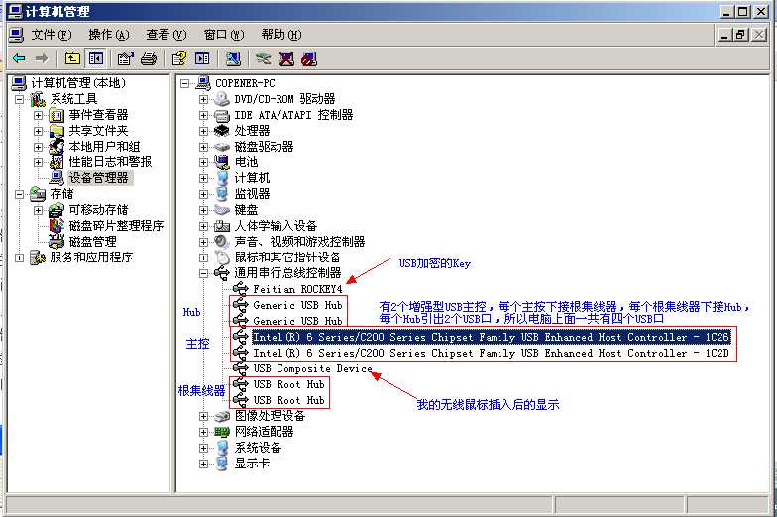Collapse the 存储 tree node
The width and height of the screenshot is (777, 517).
click(19, 194)
